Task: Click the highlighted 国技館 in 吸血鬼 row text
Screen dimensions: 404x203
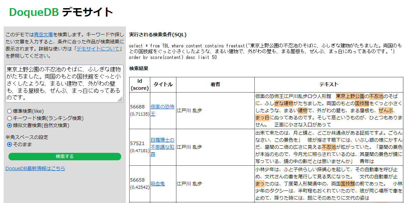Action: [x=348, y=184]
